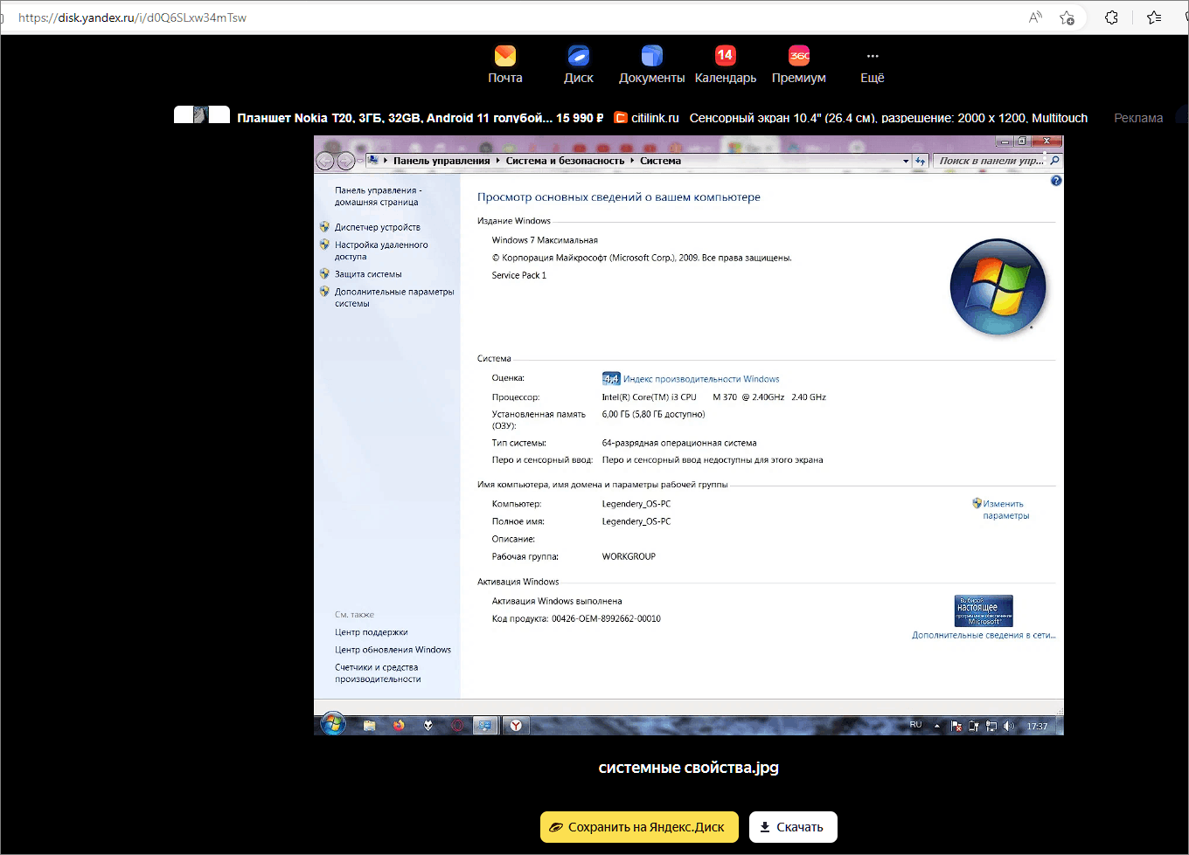Open Центр поддержки link

[x=371, y=632]
